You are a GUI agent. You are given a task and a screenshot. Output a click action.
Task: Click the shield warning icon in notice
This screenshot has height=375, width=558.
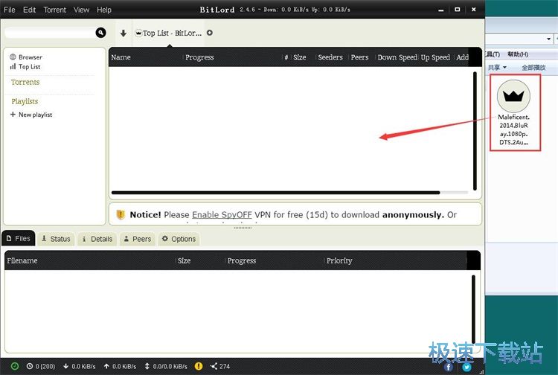[x=121, y=214]
